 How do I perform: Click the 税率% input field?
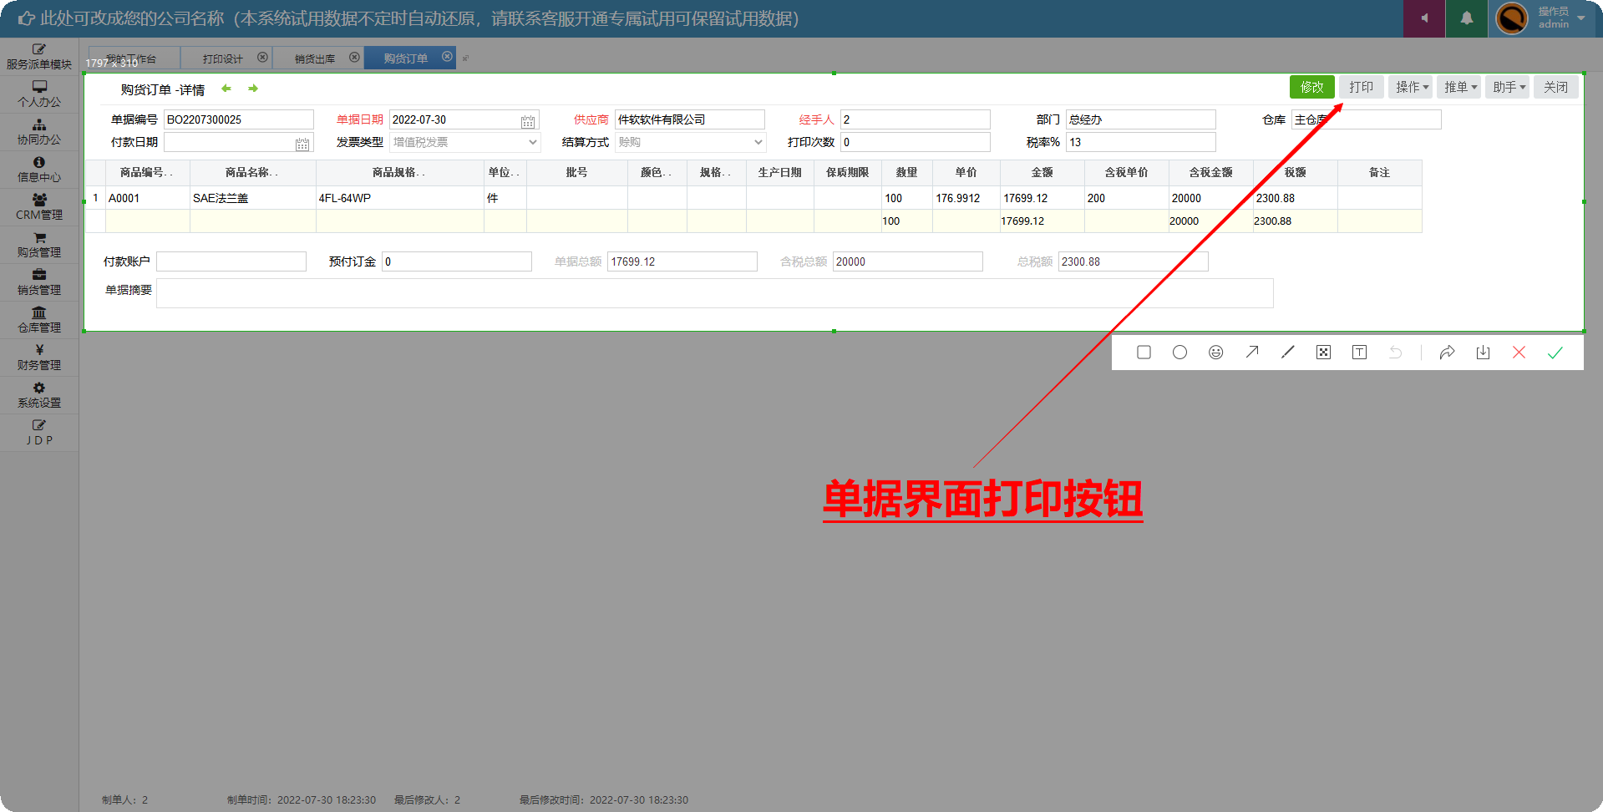pos(1141,142)
